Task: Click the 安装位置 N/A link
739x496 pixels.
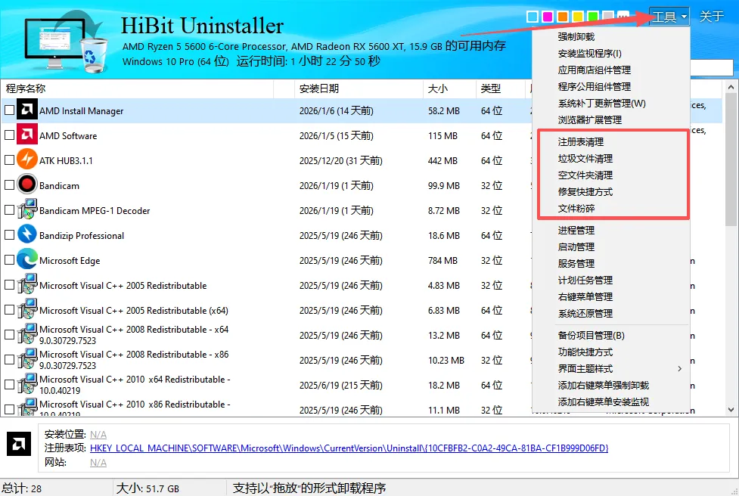Action: tap(98, 434)
